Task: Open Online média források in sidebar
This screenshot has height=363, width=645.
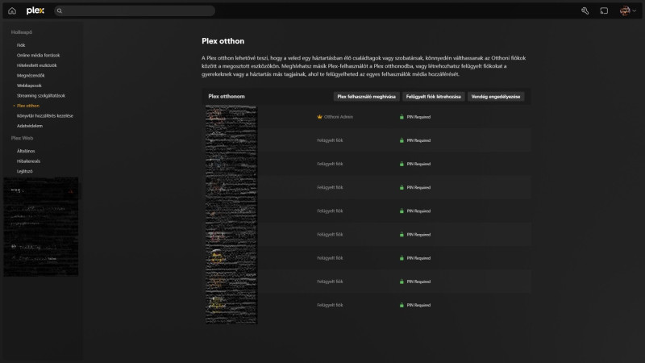Action: [x=38, y=55]
